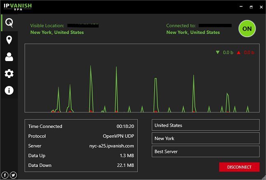This screenshot has width=266, height=180.
Task: Click the IPVanish VPN logo
Action: (18, 7)
